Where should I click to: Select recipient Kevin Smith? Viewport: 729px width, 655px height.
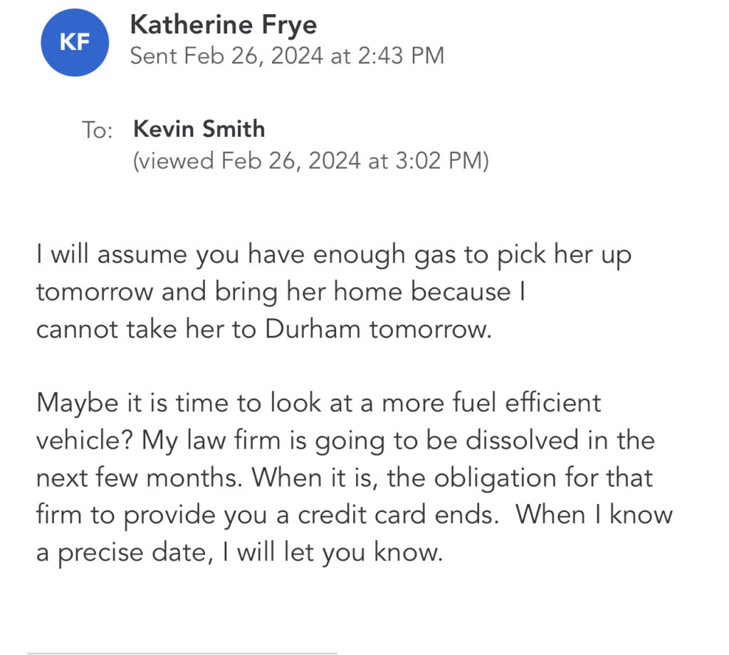[199, 129]
